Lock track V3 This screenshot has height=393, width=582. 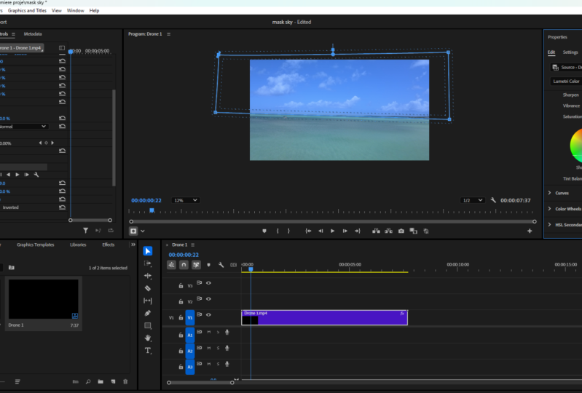coord(181,285)
